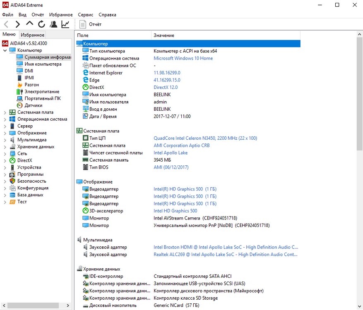Select Безопасность shield icon item

[x=12, y=181]
